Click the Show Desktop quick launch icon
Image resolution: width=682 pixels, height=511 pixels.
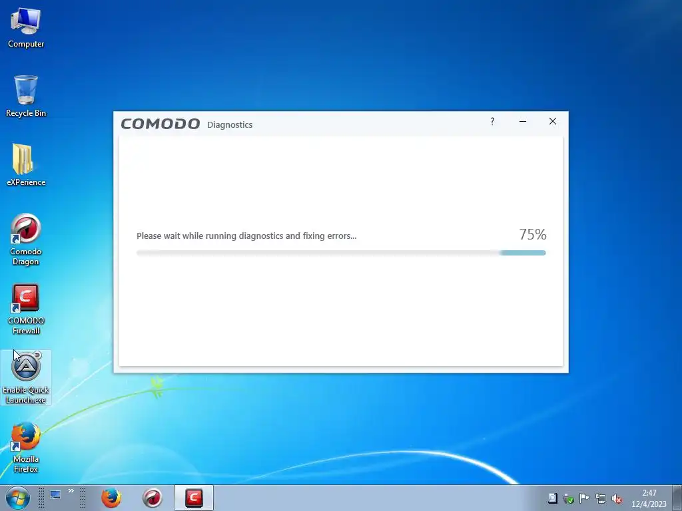click(x=55, y=495)
